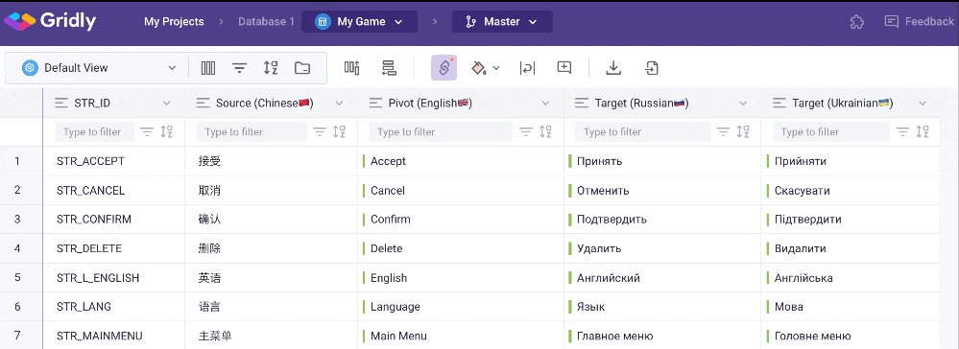Click the Target (Russian) filter input
Viewport: 959px width, 349px height.
[x=643, y=132]
